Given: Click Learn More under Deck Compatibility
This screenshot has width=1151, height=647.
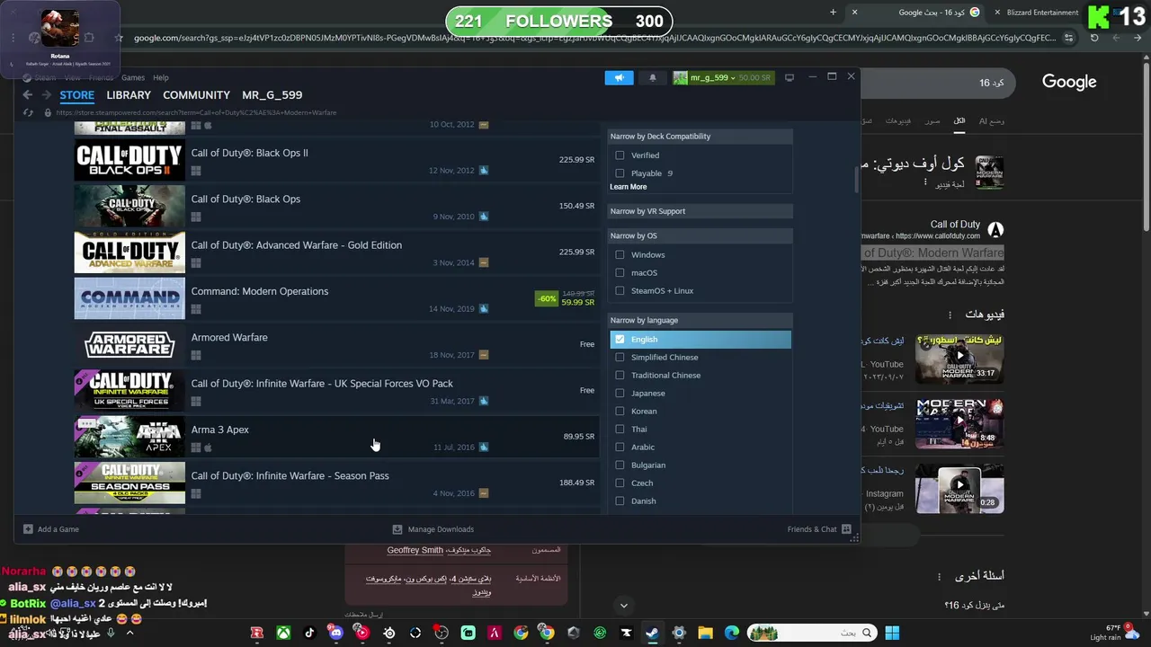Looking at the screenshot, I should (x=628, y=187).
